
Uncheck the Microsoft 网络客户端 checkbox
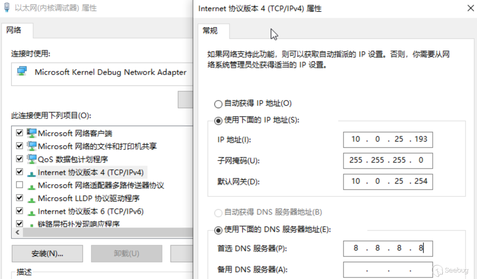(x=20, y=133)
